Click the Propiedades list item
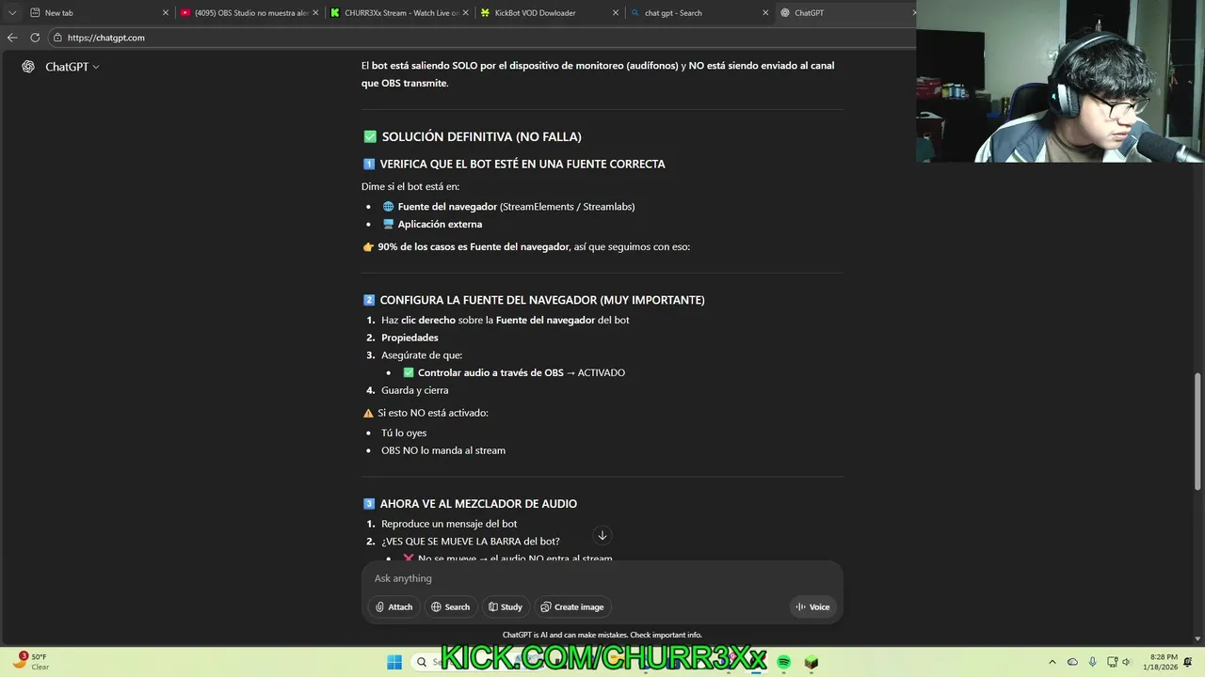 pos(410,338)
